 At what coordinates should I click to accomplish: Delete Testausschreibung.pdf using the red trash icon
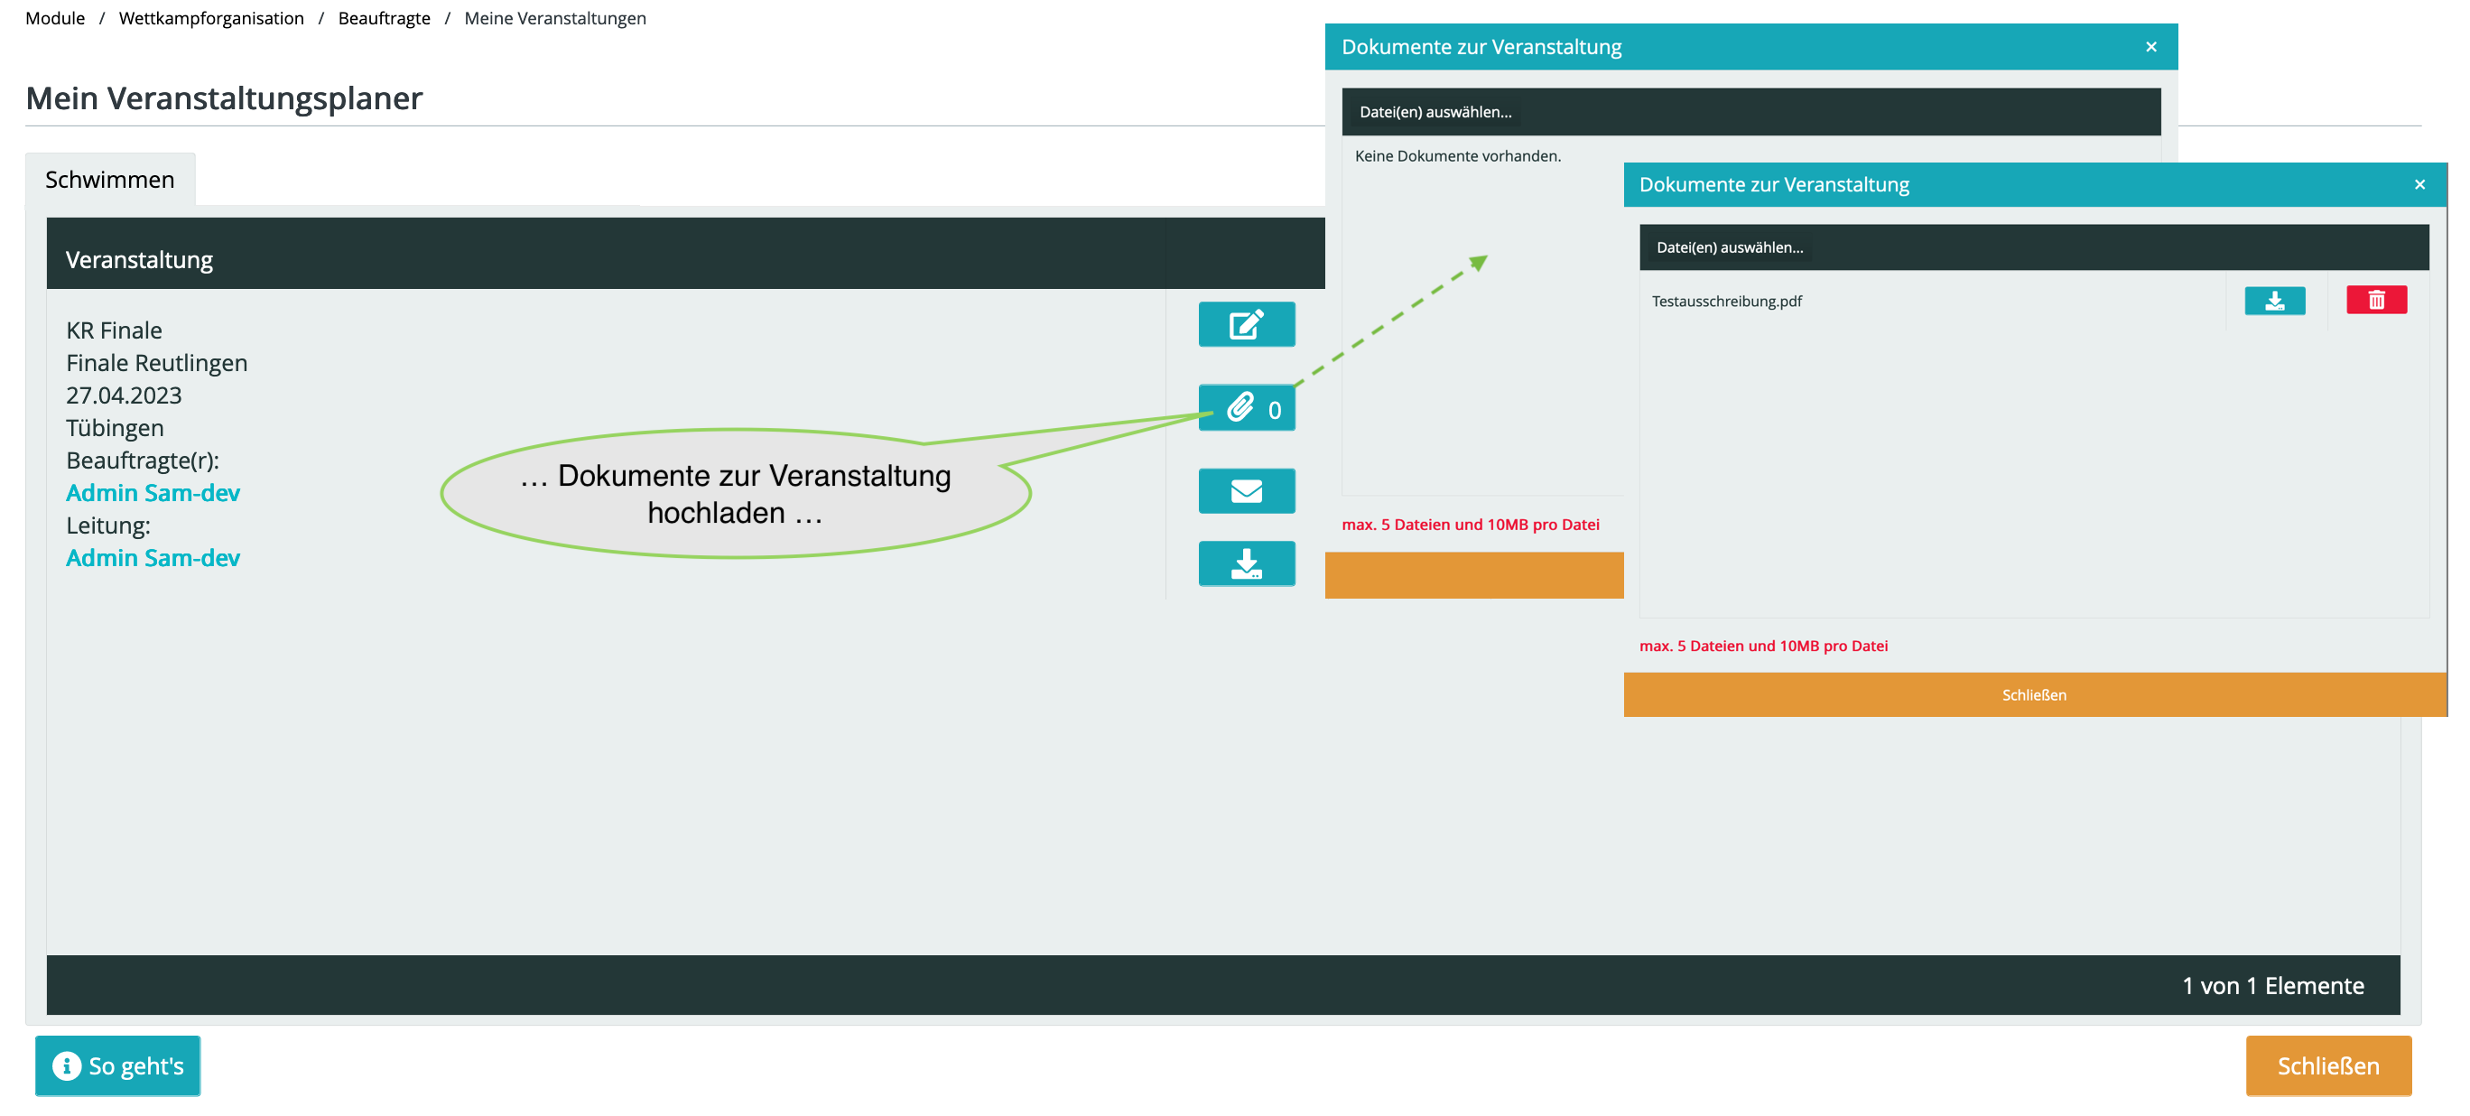click(2375, 301)
